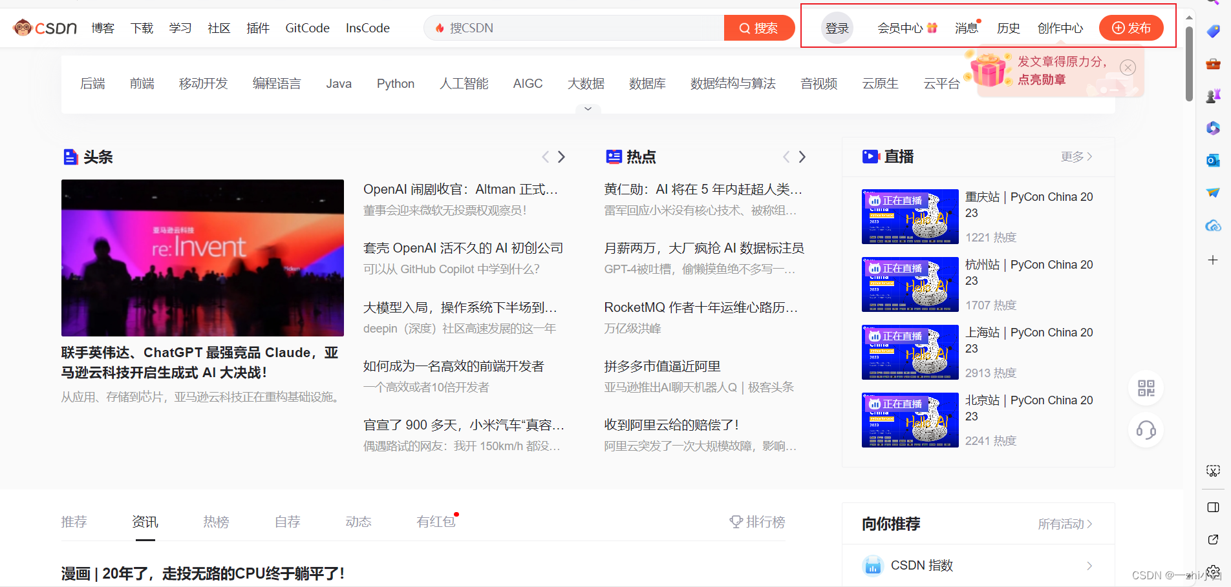Open the InsCode link in navbar
1231x587 pixels.
tap(368, 28)
